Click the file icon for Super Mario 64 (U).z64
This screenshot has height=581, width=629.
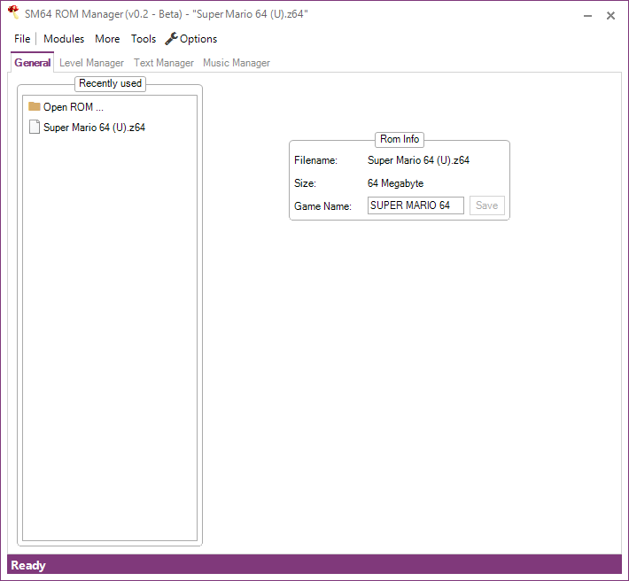click(35, 128)
